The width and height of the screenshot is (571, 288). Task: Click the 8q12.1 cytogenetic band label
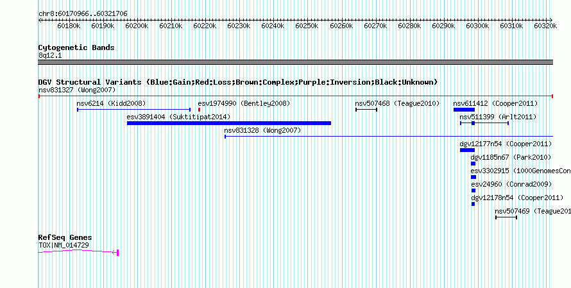point(50,55)
